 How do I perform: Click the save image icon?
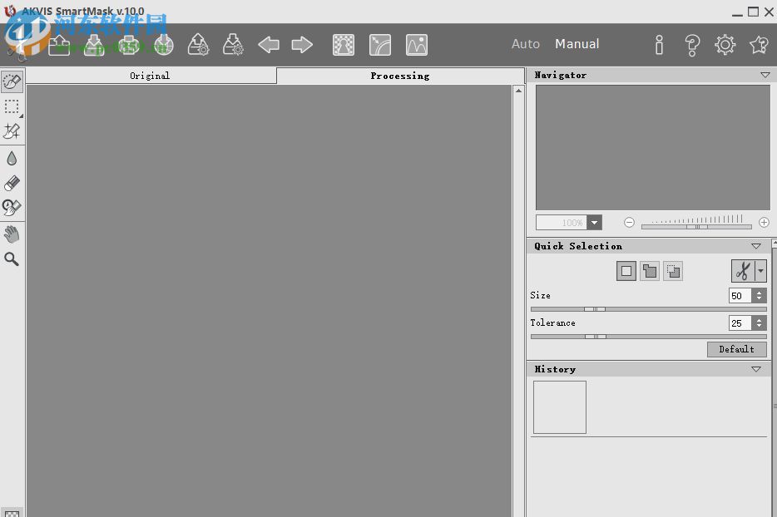tap(94, 45)
